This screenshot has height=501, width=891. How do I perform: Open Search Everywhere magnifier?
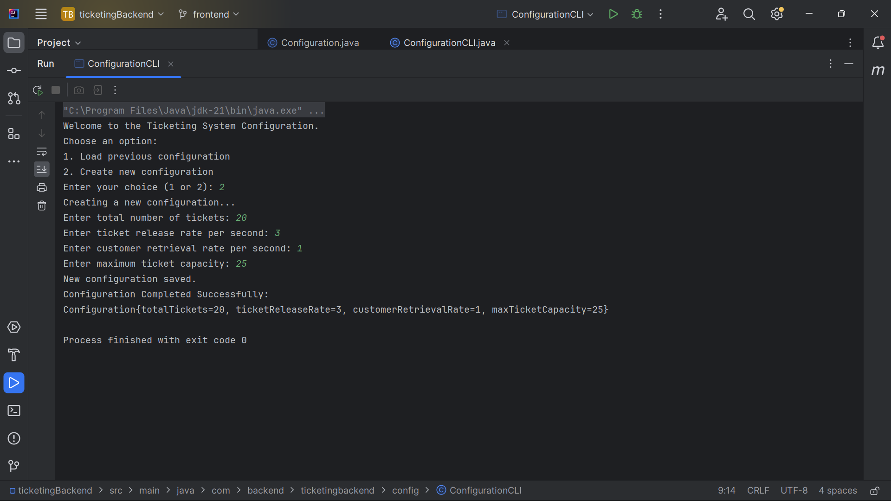click(x=749, y=14)
